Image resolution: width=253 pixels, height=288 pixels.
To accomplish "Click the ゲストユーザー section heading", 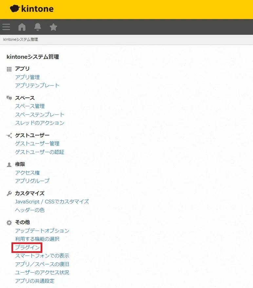I will tap(32, 135).
